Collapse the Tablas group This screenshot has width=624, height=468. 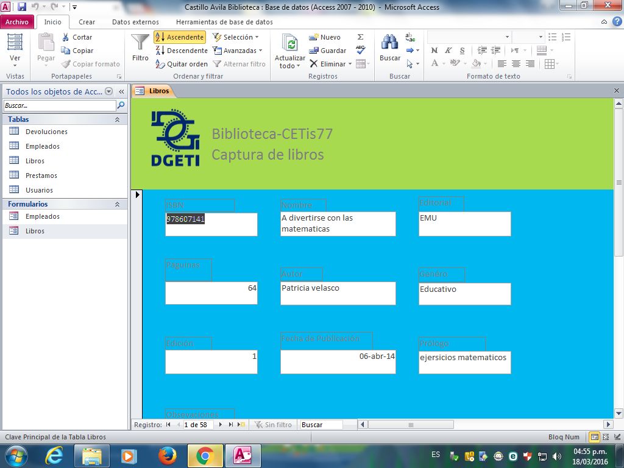pos(117,120)
